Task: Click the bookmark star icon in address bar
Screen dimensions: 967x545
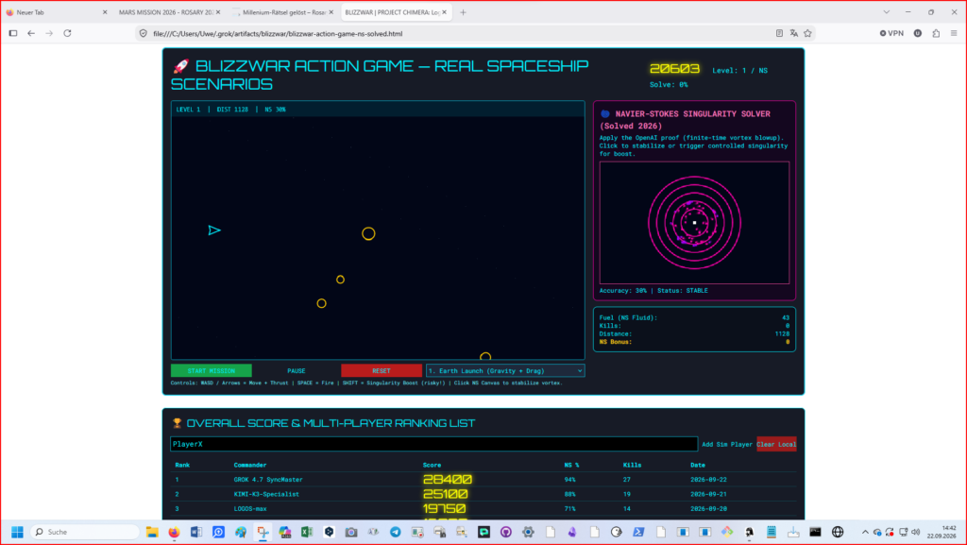Action: (808, 33)
